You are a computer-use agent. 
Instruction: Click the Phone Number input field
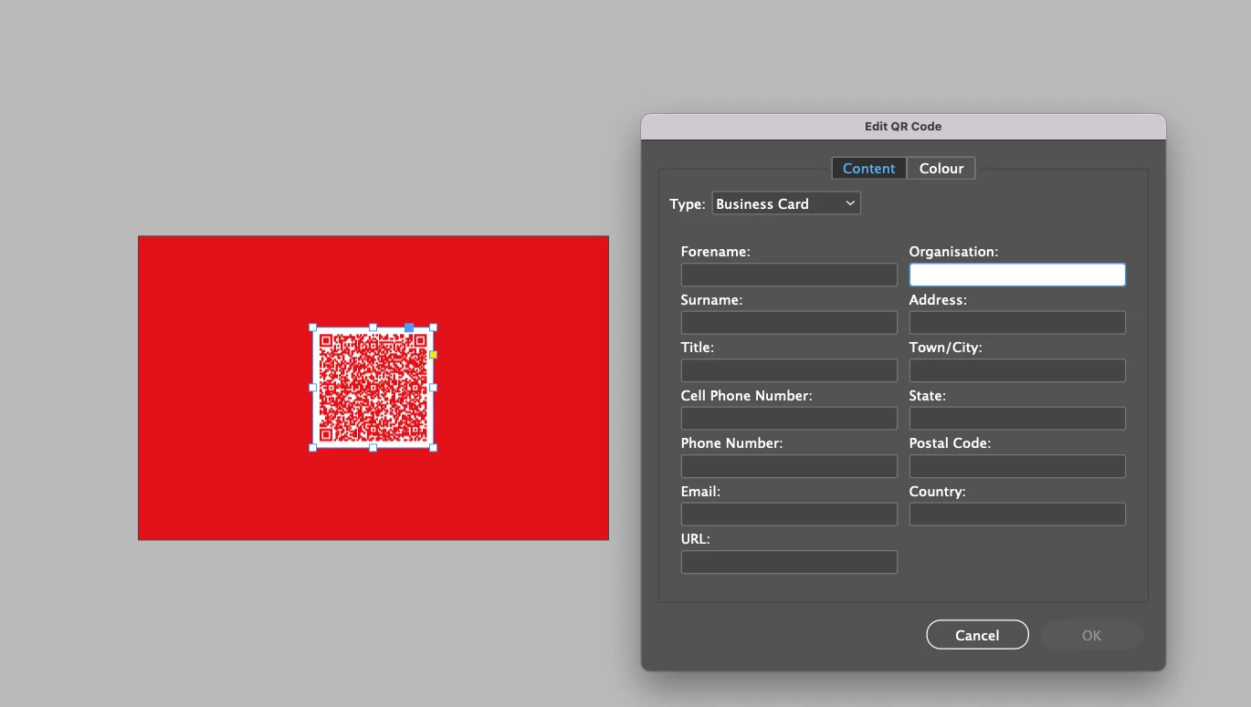point(789,466)
